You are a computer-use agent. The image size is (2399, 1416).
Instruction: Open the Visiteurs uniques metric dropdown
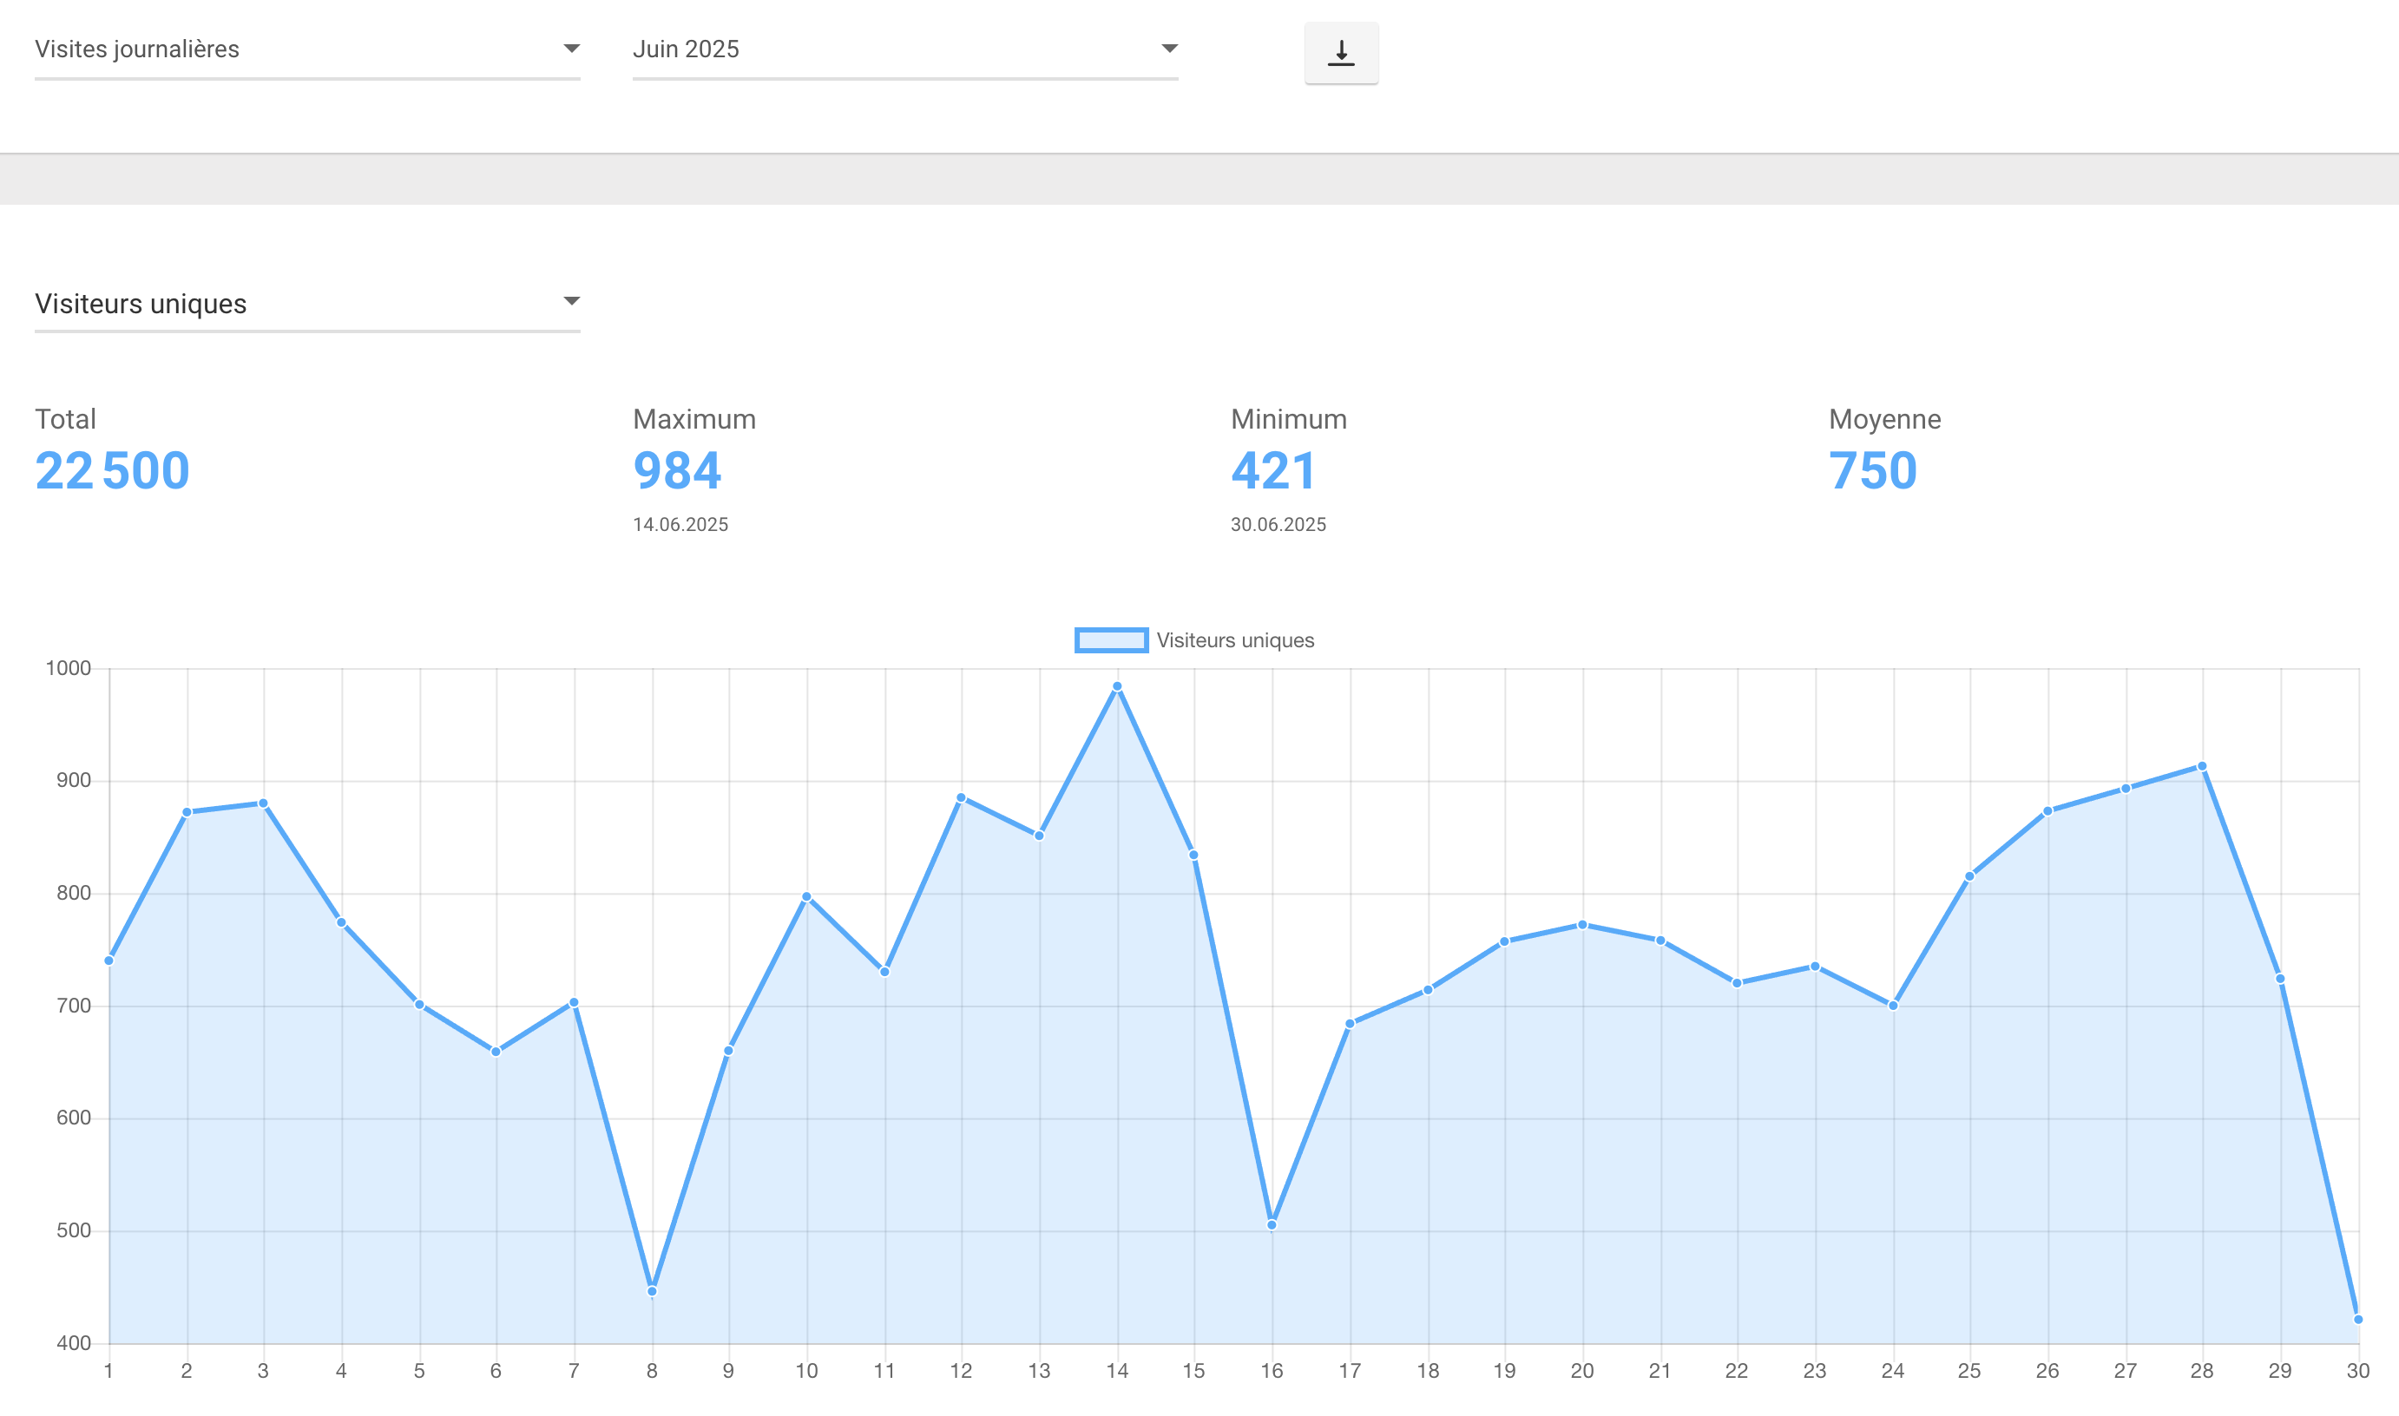coord(286,304)
